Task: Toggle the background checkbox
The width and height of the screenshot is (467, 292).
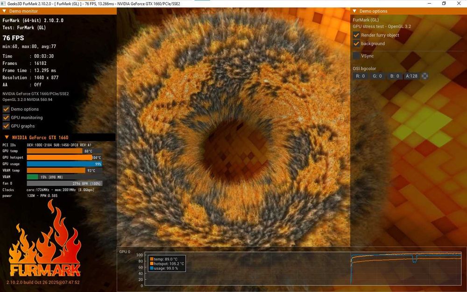Action: [x=356, y=43]
